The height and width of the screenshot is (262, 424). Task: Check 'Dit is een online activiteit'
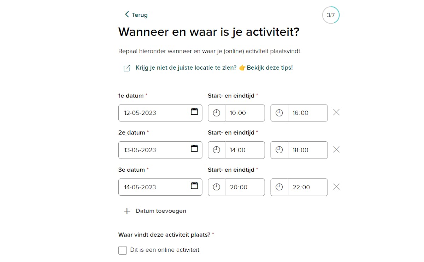point(123,250)
